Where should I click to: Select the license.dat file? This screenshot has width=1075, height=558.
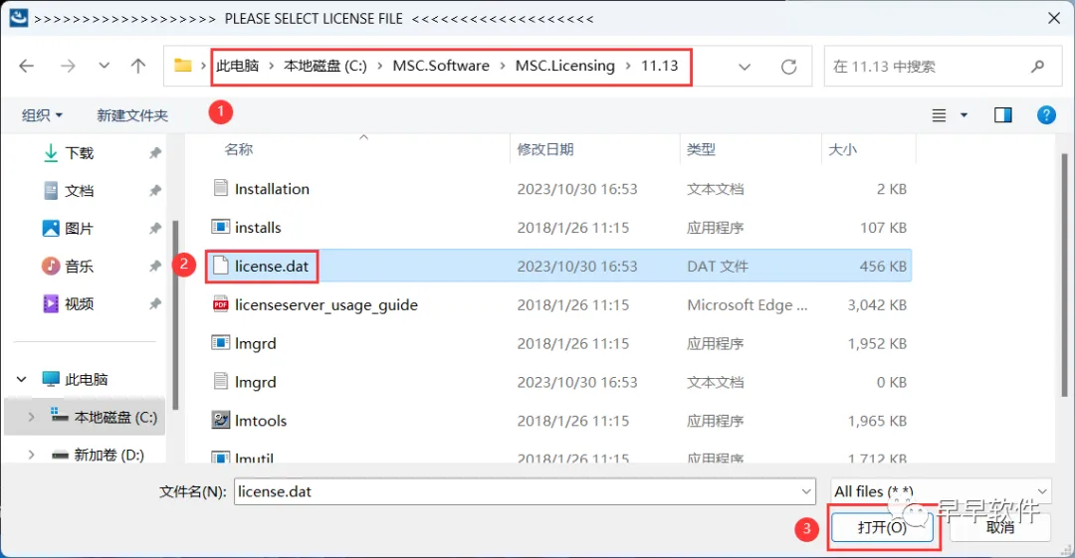point(558,266)
